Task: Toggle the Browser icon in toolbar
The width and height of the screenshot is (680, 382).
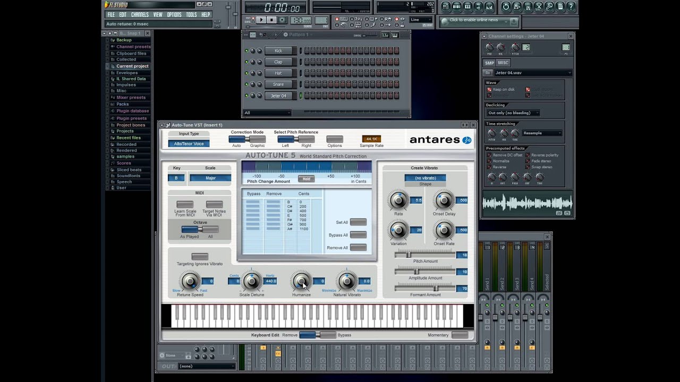Action: 479,6
